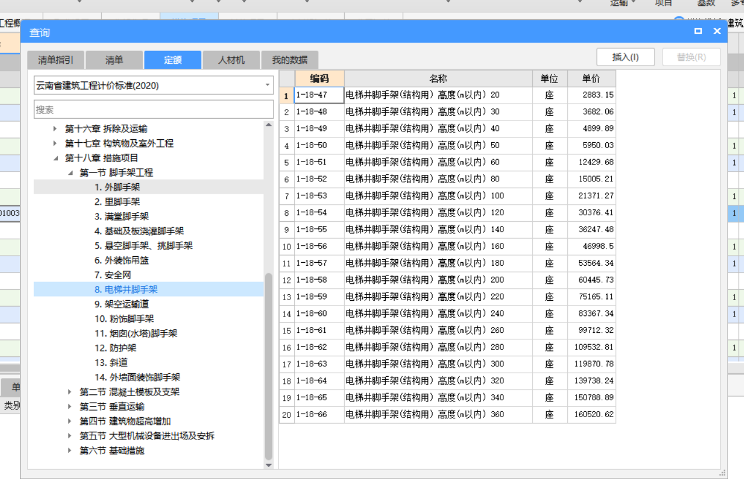Select tree item 14. 外墙面装饰脚手架
Screen dimensions: 744x495
138,377
